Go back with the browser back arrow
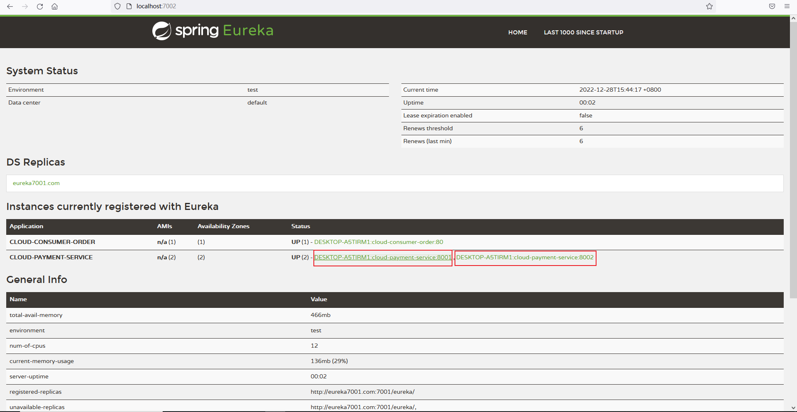This screenshot has width=797, height=412. pos(10,6)
